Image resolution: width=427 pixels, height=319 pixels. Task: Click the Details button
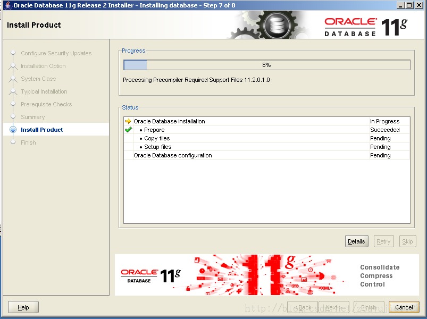tap(356, 241)
